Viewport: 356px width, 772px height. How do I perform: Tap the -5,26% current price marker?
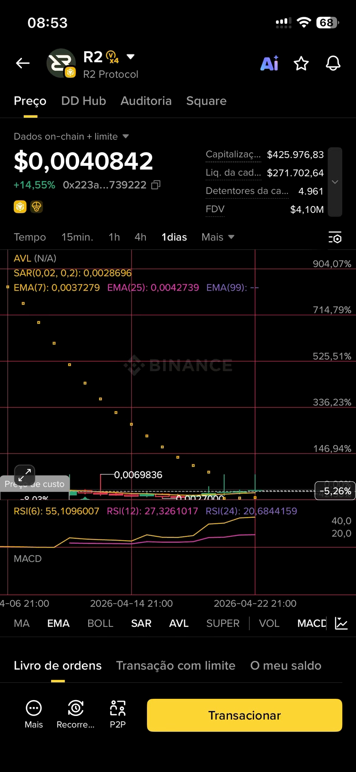coord(335,491)
